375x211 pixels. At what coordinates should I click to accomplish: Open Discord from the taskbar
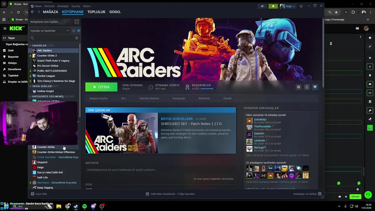[93, 206]
